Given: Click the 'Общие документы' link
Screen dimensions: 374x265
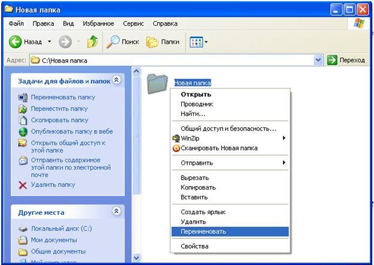Looking at the screenshot, I should (58, 251).
